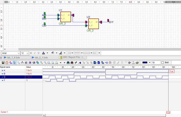181x117 pixels.
Task: Click the zoom in waveform icon
Action: pyautogui.click(x=42, y=62)
